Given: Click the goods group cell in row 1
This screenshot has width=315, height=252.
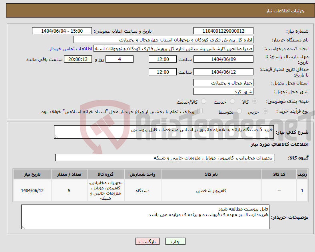Looking at the screenshot, I should [x=106, y=191].
